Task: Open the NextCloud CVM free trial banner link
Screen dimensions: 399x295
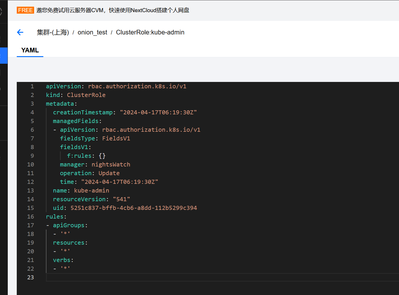Action: tap(113, 10)
